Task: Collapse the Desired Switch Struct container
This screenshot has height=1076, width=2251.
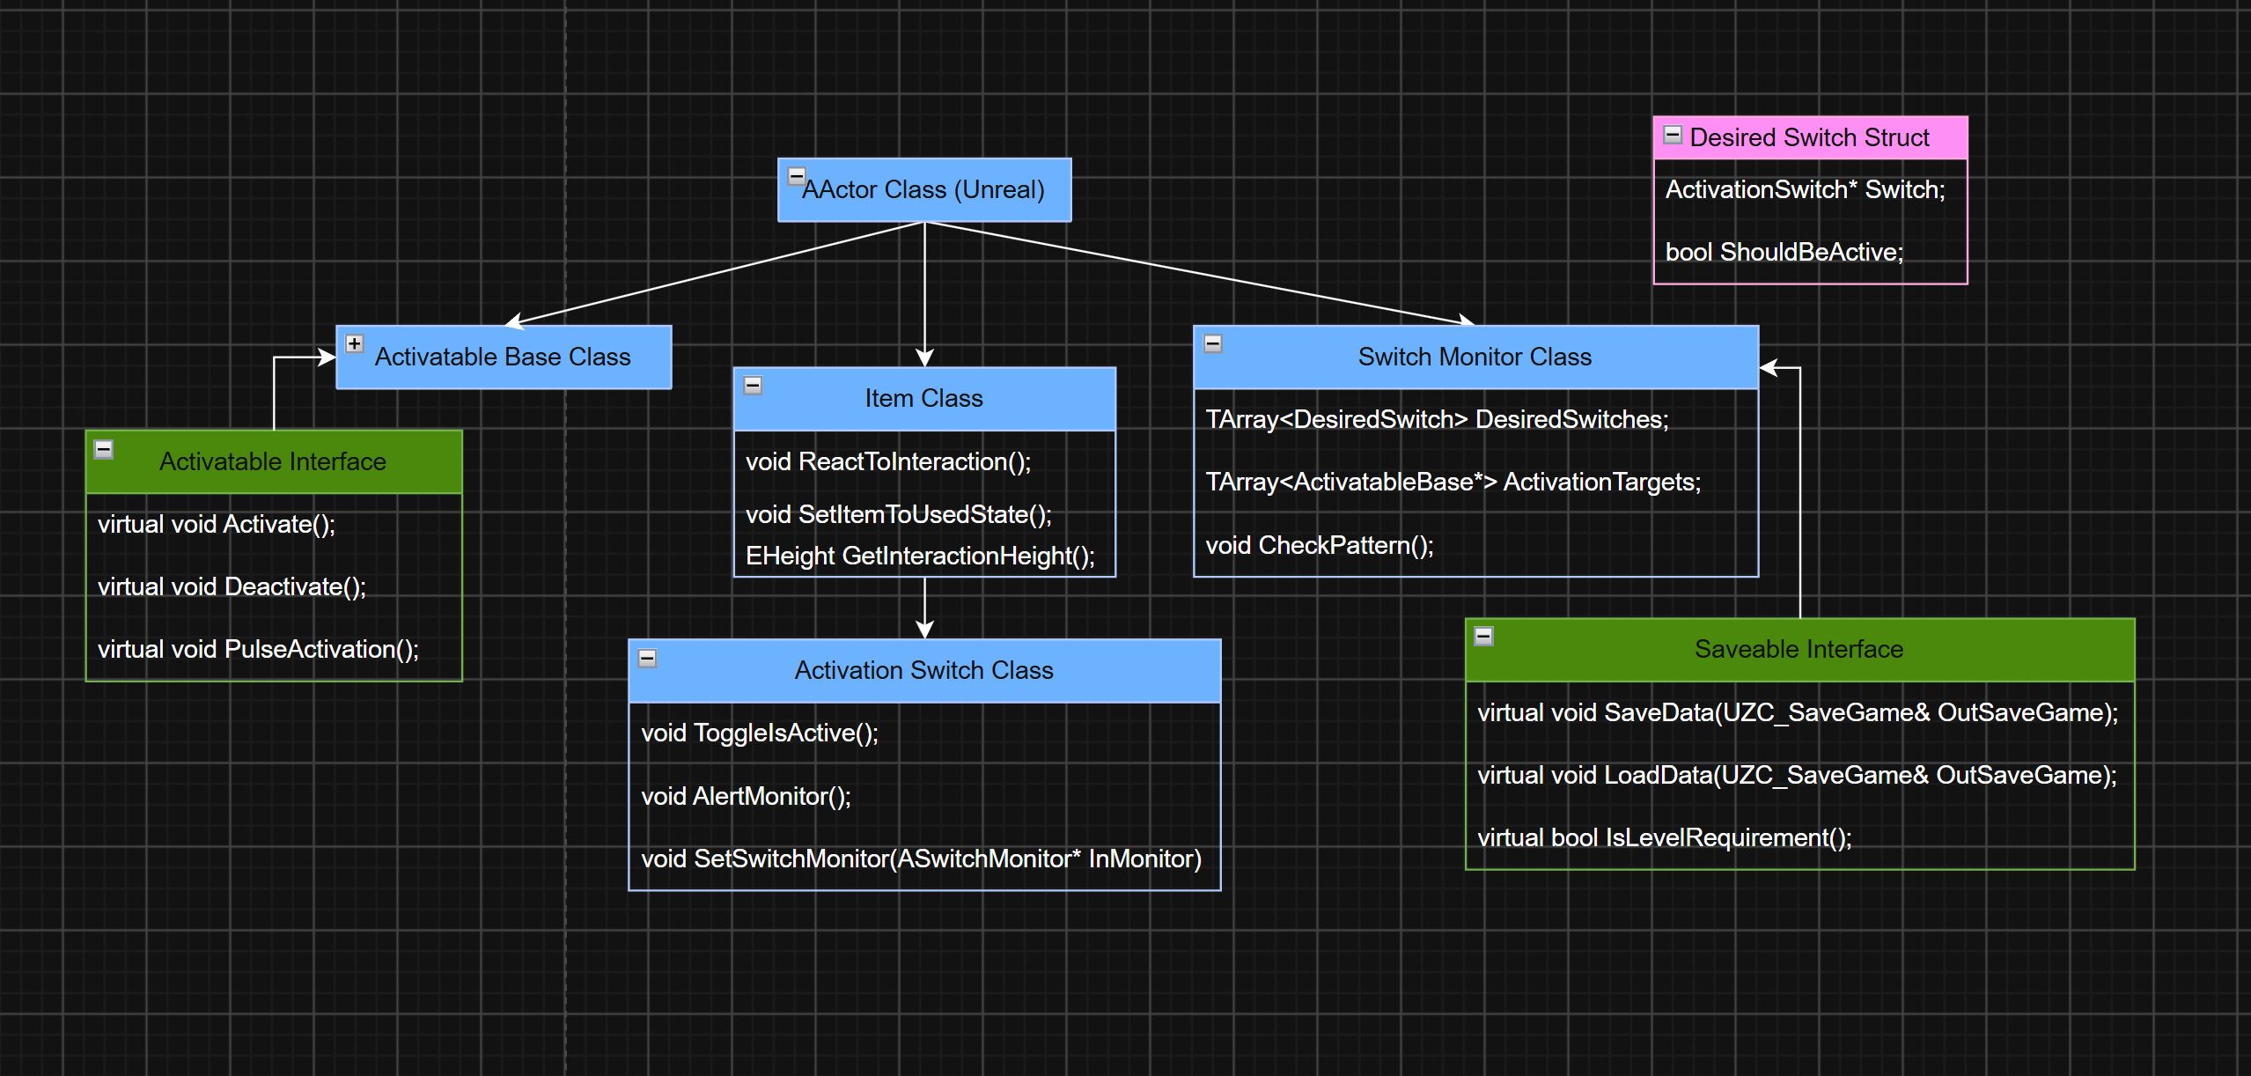Action: point(1673,135)
